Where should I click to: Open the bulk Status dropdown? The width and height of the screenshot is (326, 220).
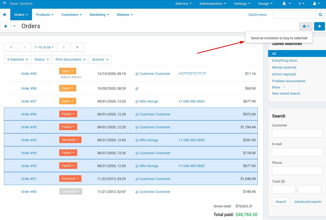pos(42,59)
